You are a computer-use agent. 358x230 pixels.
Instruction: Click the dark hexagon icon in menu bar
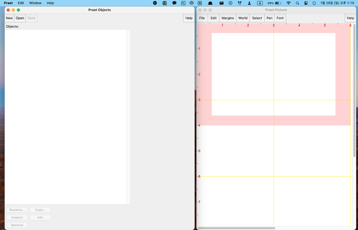click(155, 3)
